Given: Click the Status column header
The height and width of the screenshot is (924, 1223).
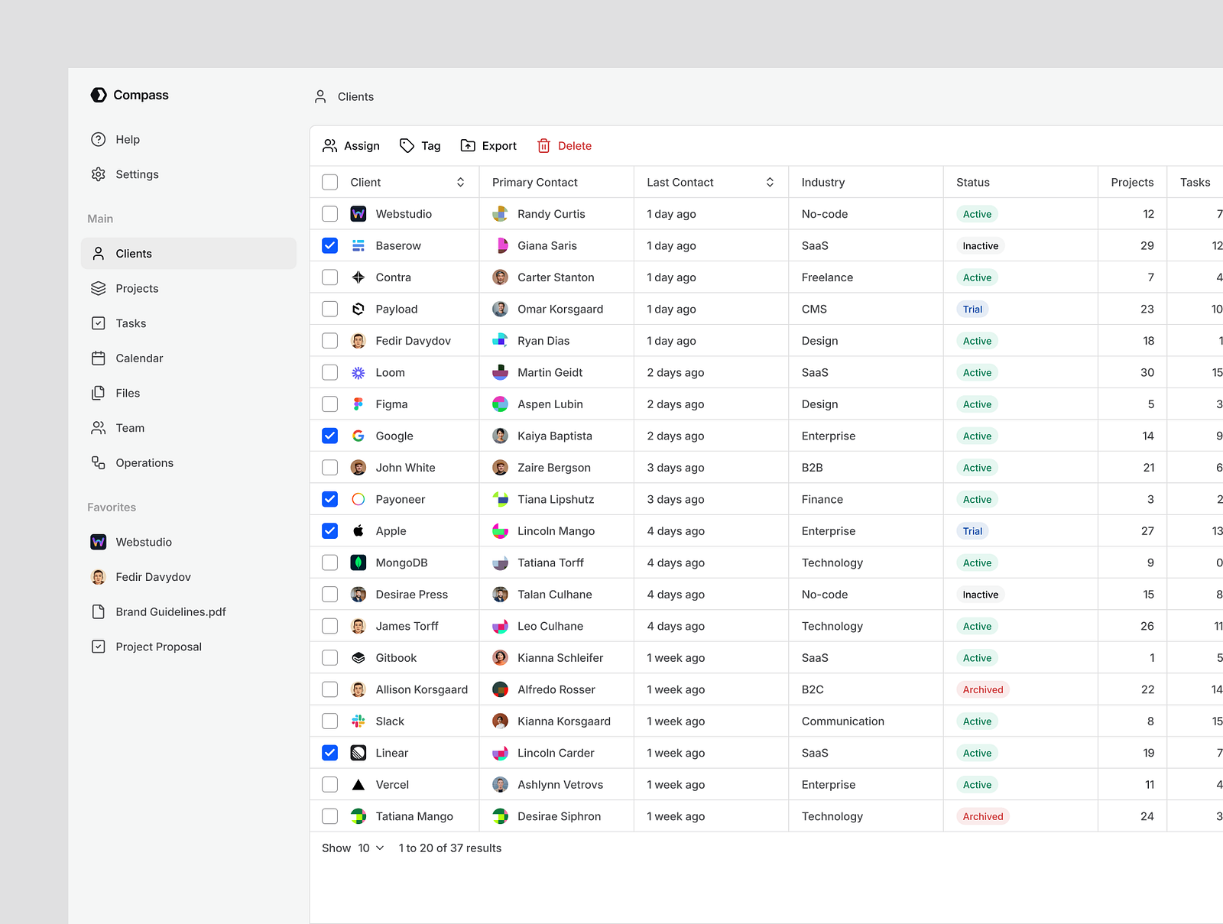Looking at the screenshot, I should 973,182.
